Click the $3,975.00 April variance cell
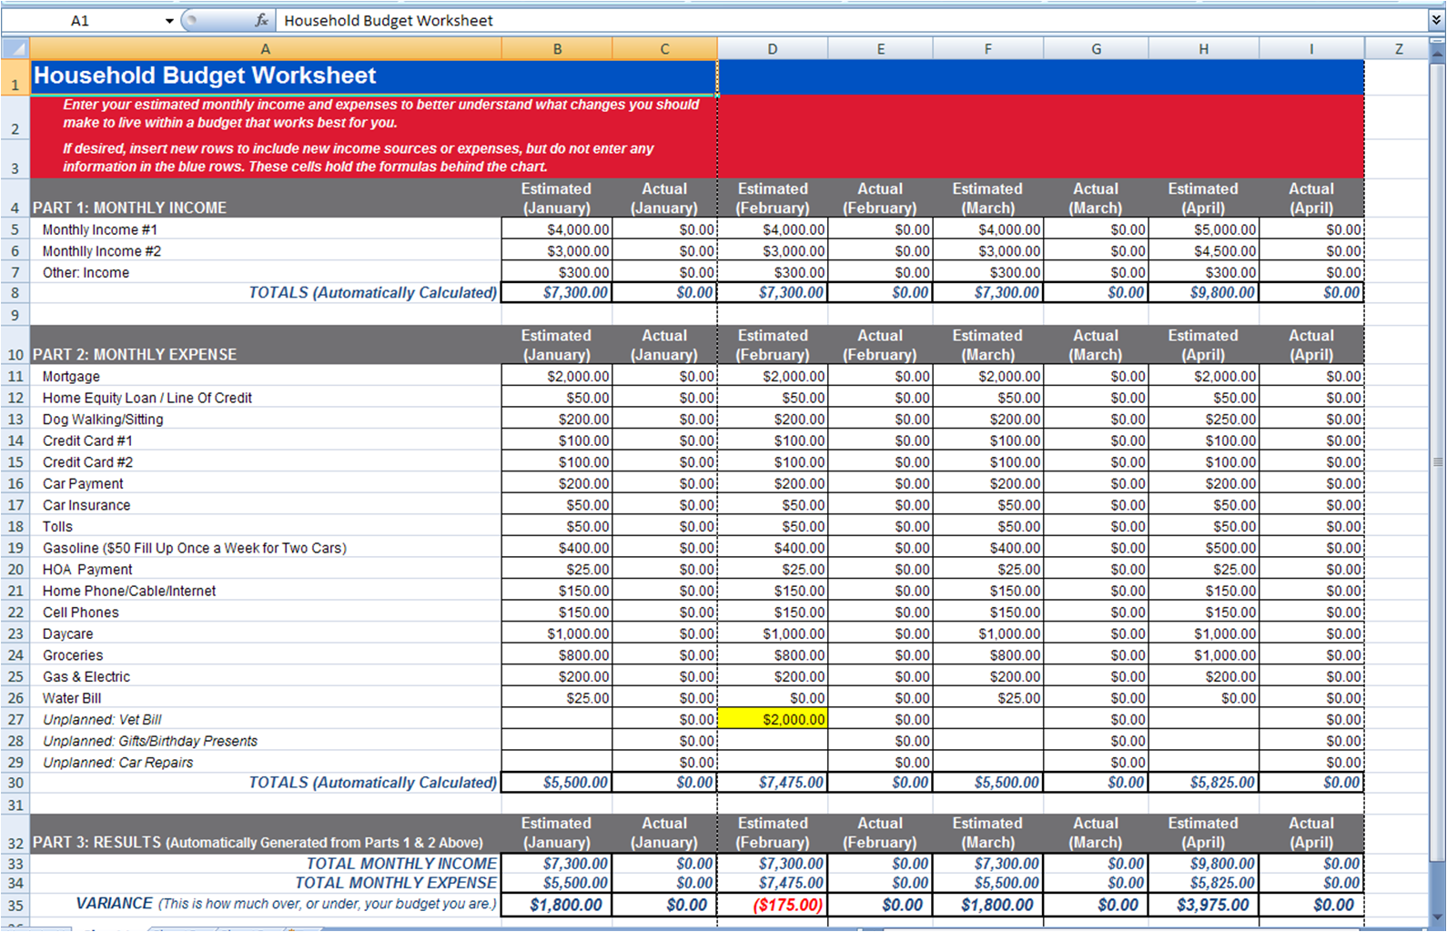 (x=1204, y=905)
